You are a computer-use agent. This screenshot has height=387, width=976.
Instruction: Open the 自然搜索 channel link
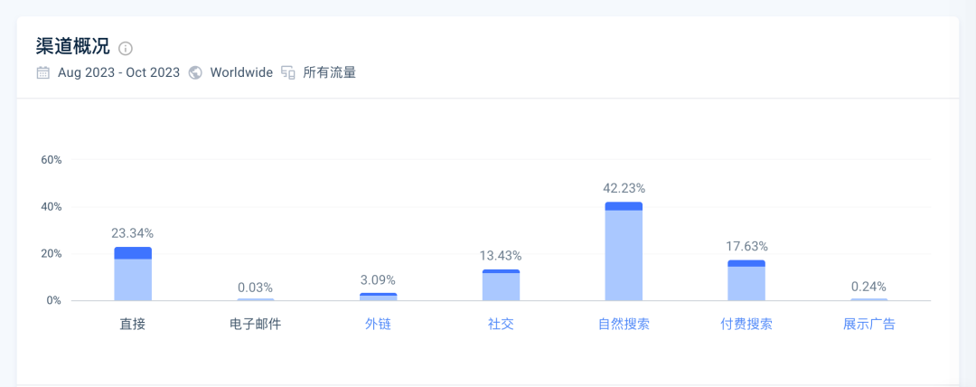point(624,324)
